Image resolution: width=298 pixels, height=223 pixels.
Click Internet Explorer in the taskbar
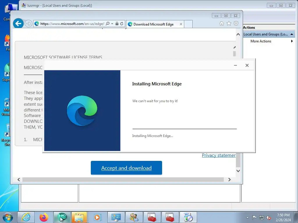pos(26,217)
